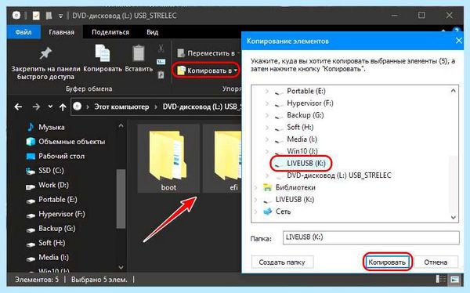Viewport: 470px width, 293px height.
Task: Click the Отмена button
Action: click(x=436, y=262)
